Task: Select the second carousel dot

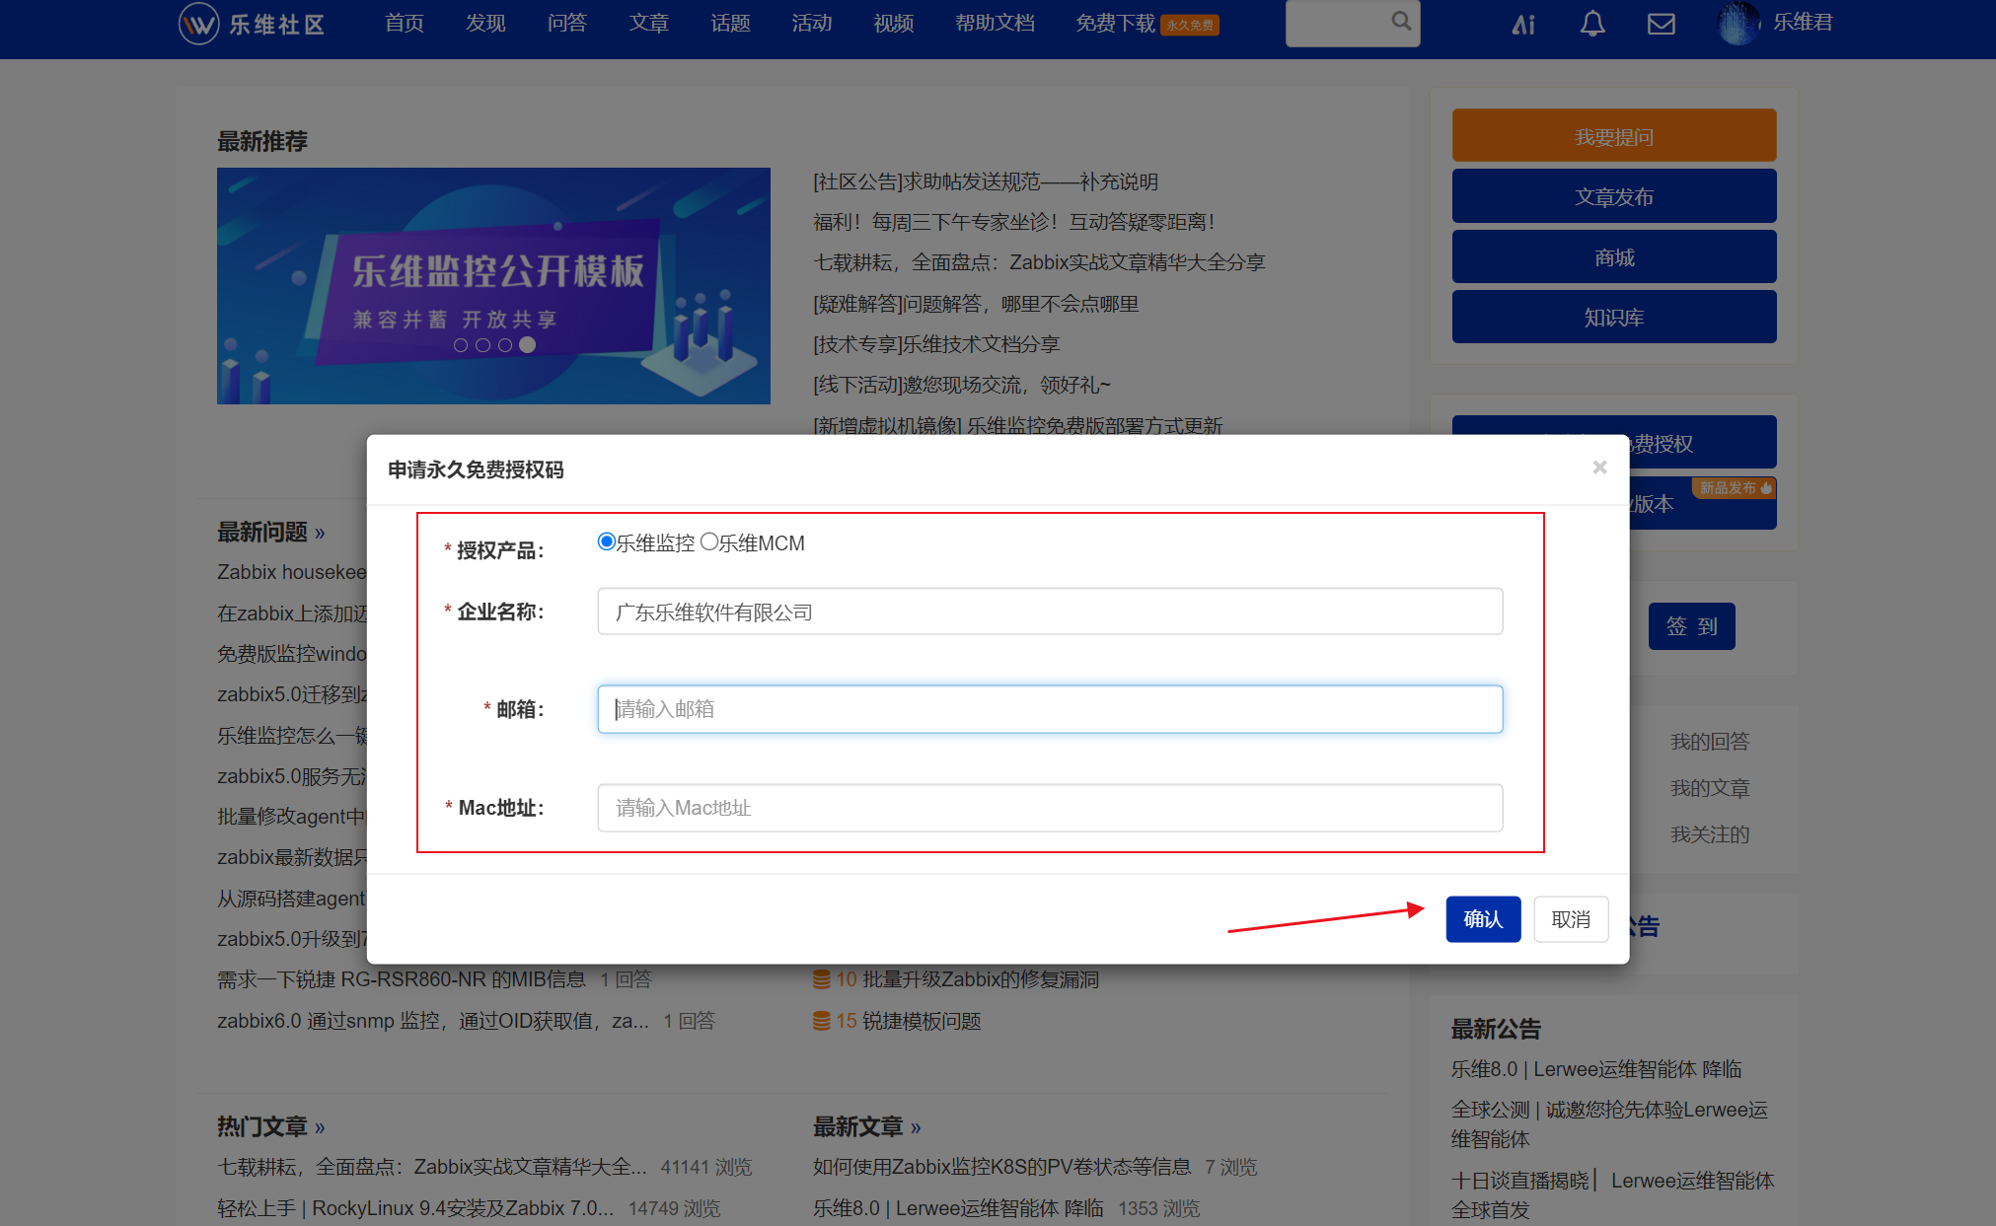Action: pyautogui.click(x=482, y=345)
